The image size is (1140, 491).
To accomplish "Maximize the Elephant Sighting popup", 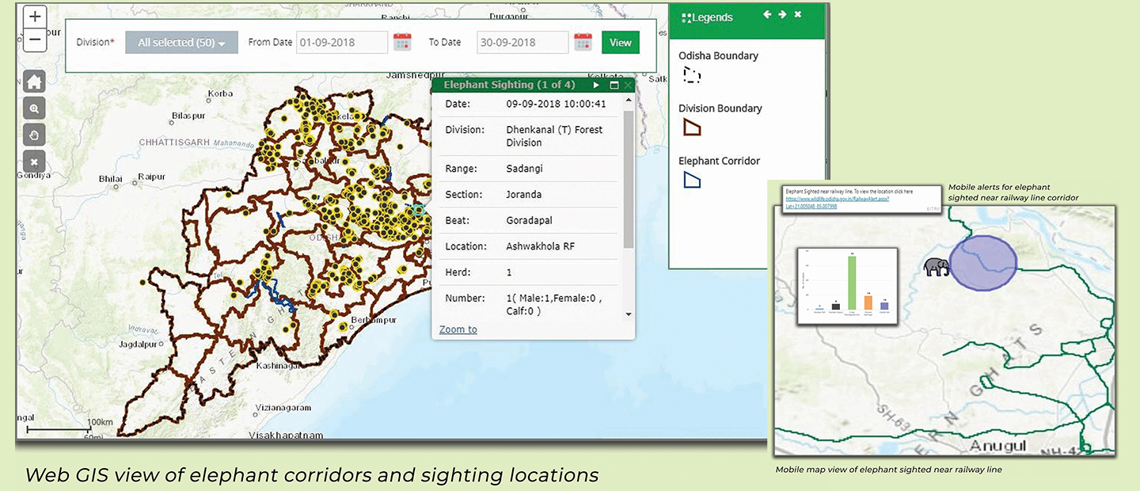I will [x=614, y=85].
